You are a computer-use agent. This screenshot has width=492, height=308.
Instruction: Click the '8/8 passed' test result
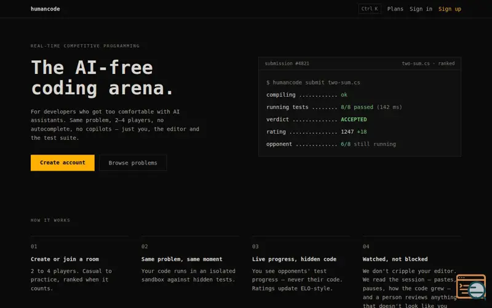[357, 107]
